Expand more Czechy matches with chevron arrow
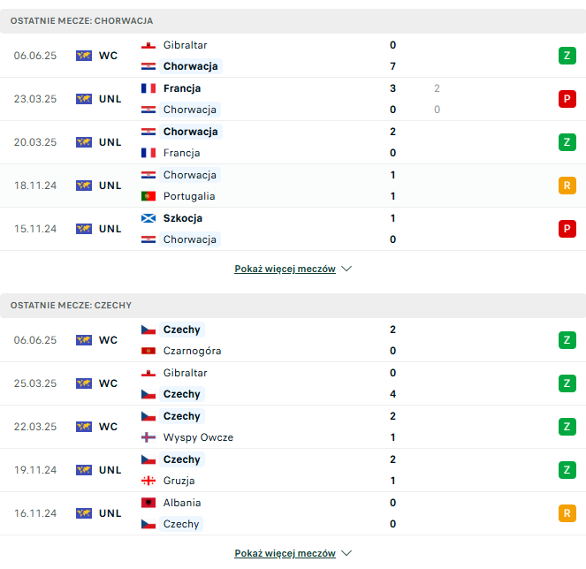The image size is (586, 569). tap(346, 553)
